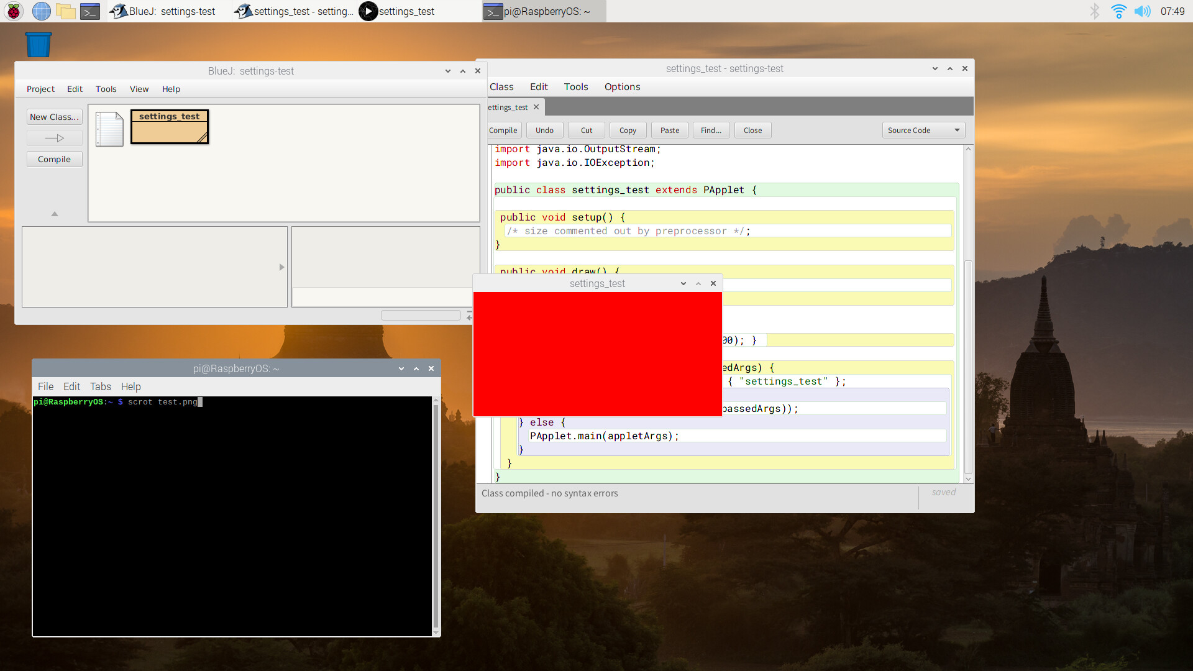Open the terminal's Tabs menu

point(100,386)
